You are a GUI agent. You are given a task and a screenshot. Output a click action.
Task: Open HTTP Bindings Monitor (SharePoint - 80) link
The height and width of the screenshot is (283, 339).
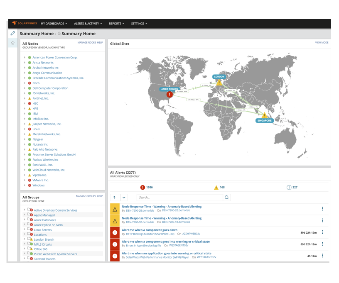[x=150, y=234]
